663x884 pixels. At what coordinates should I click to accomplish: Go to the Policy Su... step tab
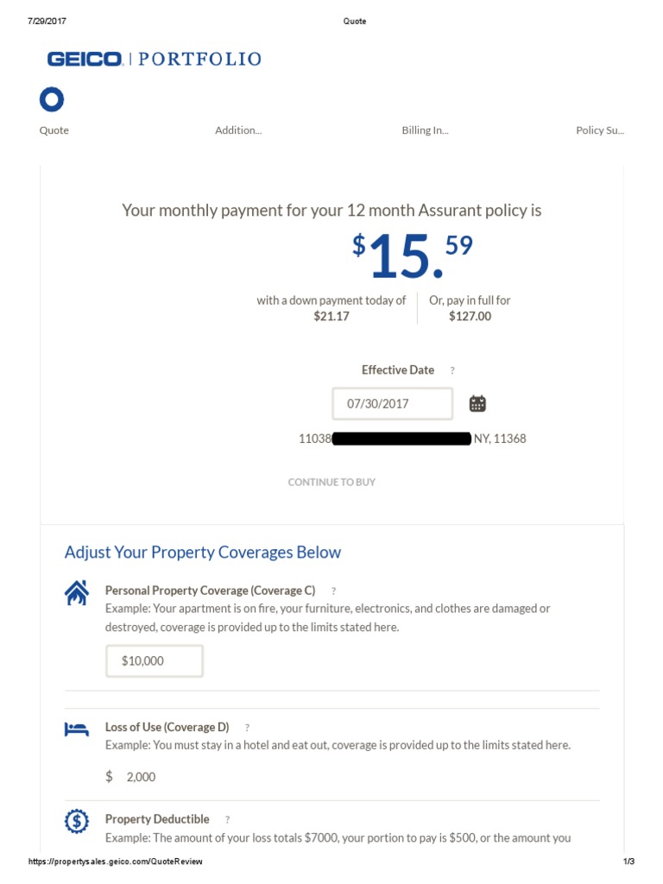[x=600, y=130]
